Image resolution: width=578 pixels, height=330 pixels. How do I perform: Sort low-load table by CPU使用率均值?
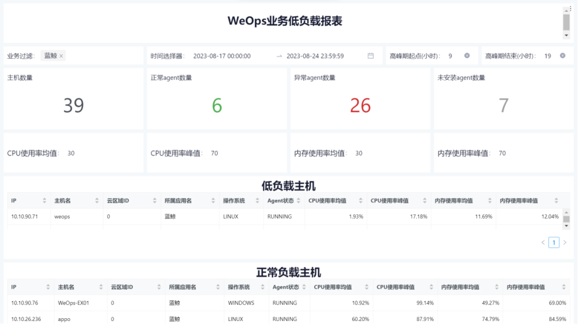point(361,200)
